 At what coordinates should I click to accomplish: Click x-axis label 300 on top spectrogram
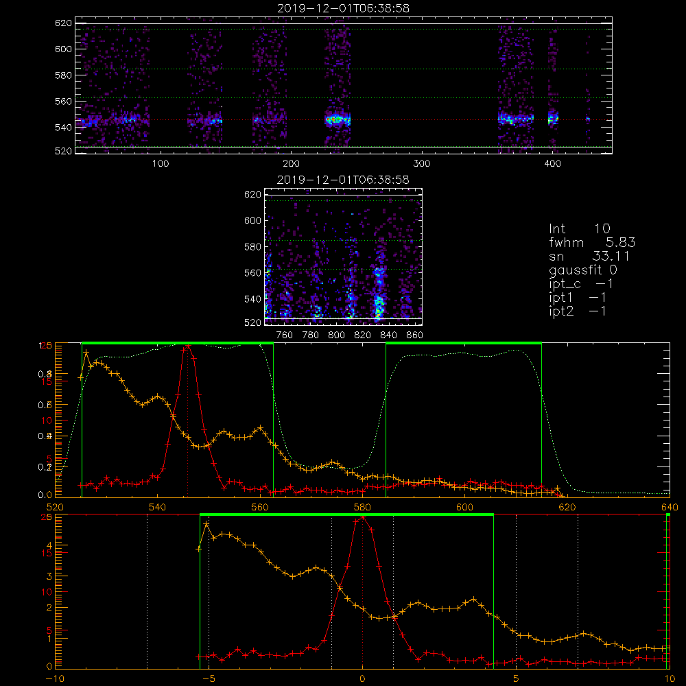(x=422, y=164)
